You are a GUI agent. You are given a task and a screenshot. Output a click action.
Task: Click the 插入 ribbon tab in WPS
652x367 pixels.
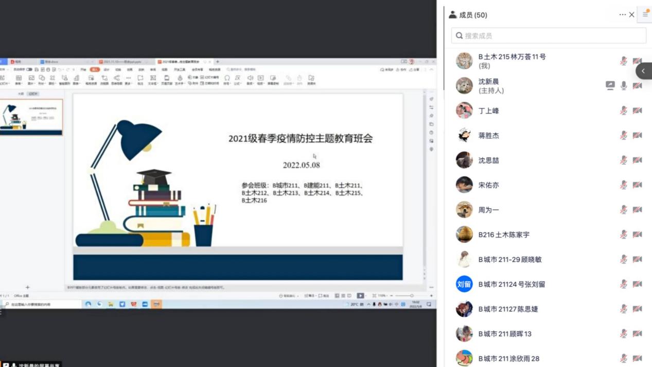(x=95, y=69)
